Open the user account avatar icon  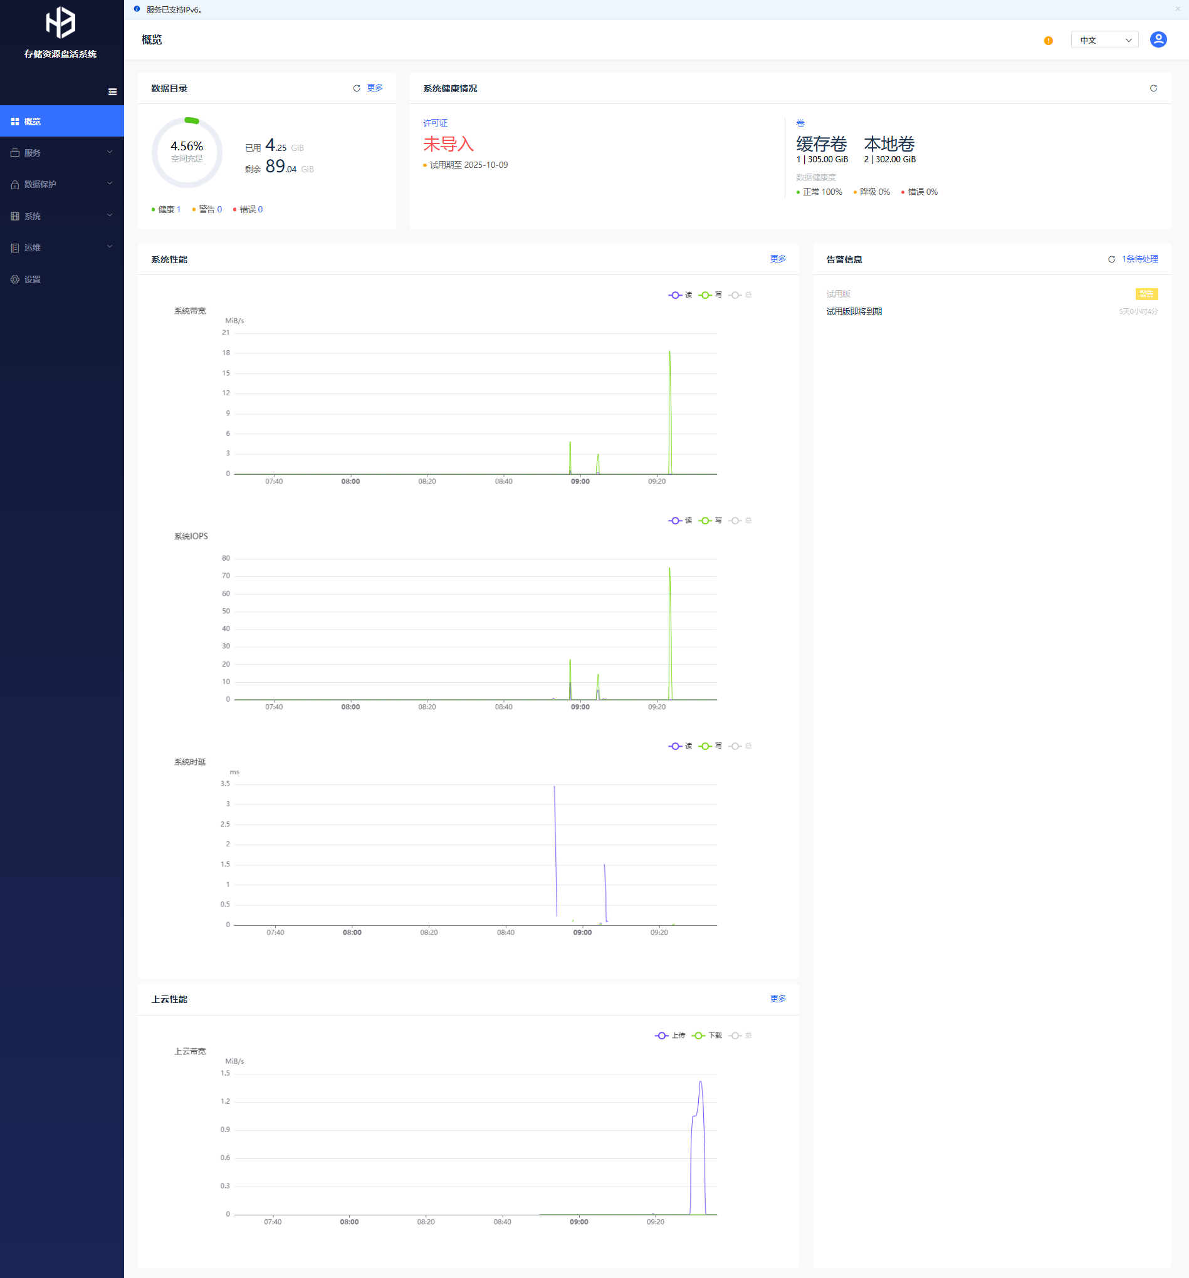pyautogui.click(x=1158, y=40)
